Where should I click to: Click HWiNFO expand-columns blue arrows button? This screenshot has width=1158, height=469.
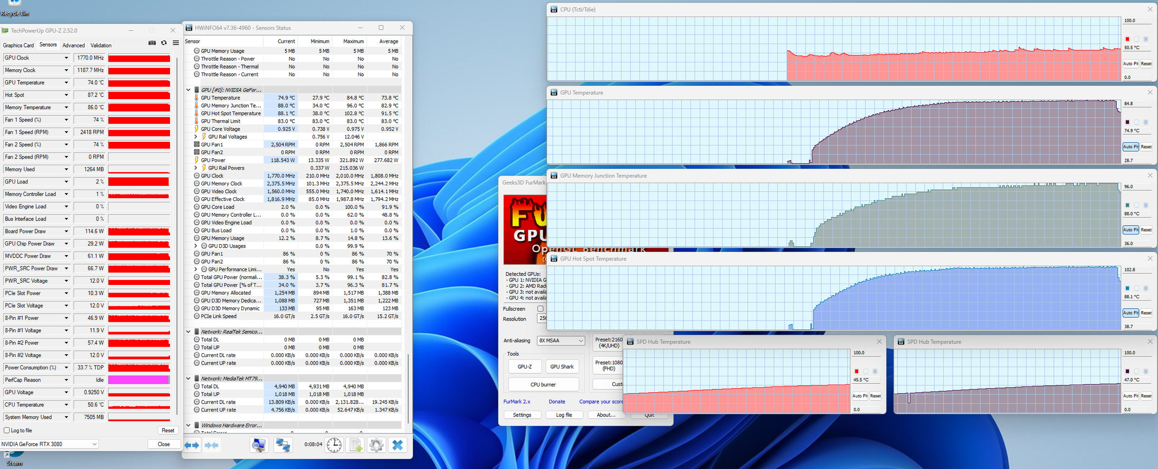(192, 445)
